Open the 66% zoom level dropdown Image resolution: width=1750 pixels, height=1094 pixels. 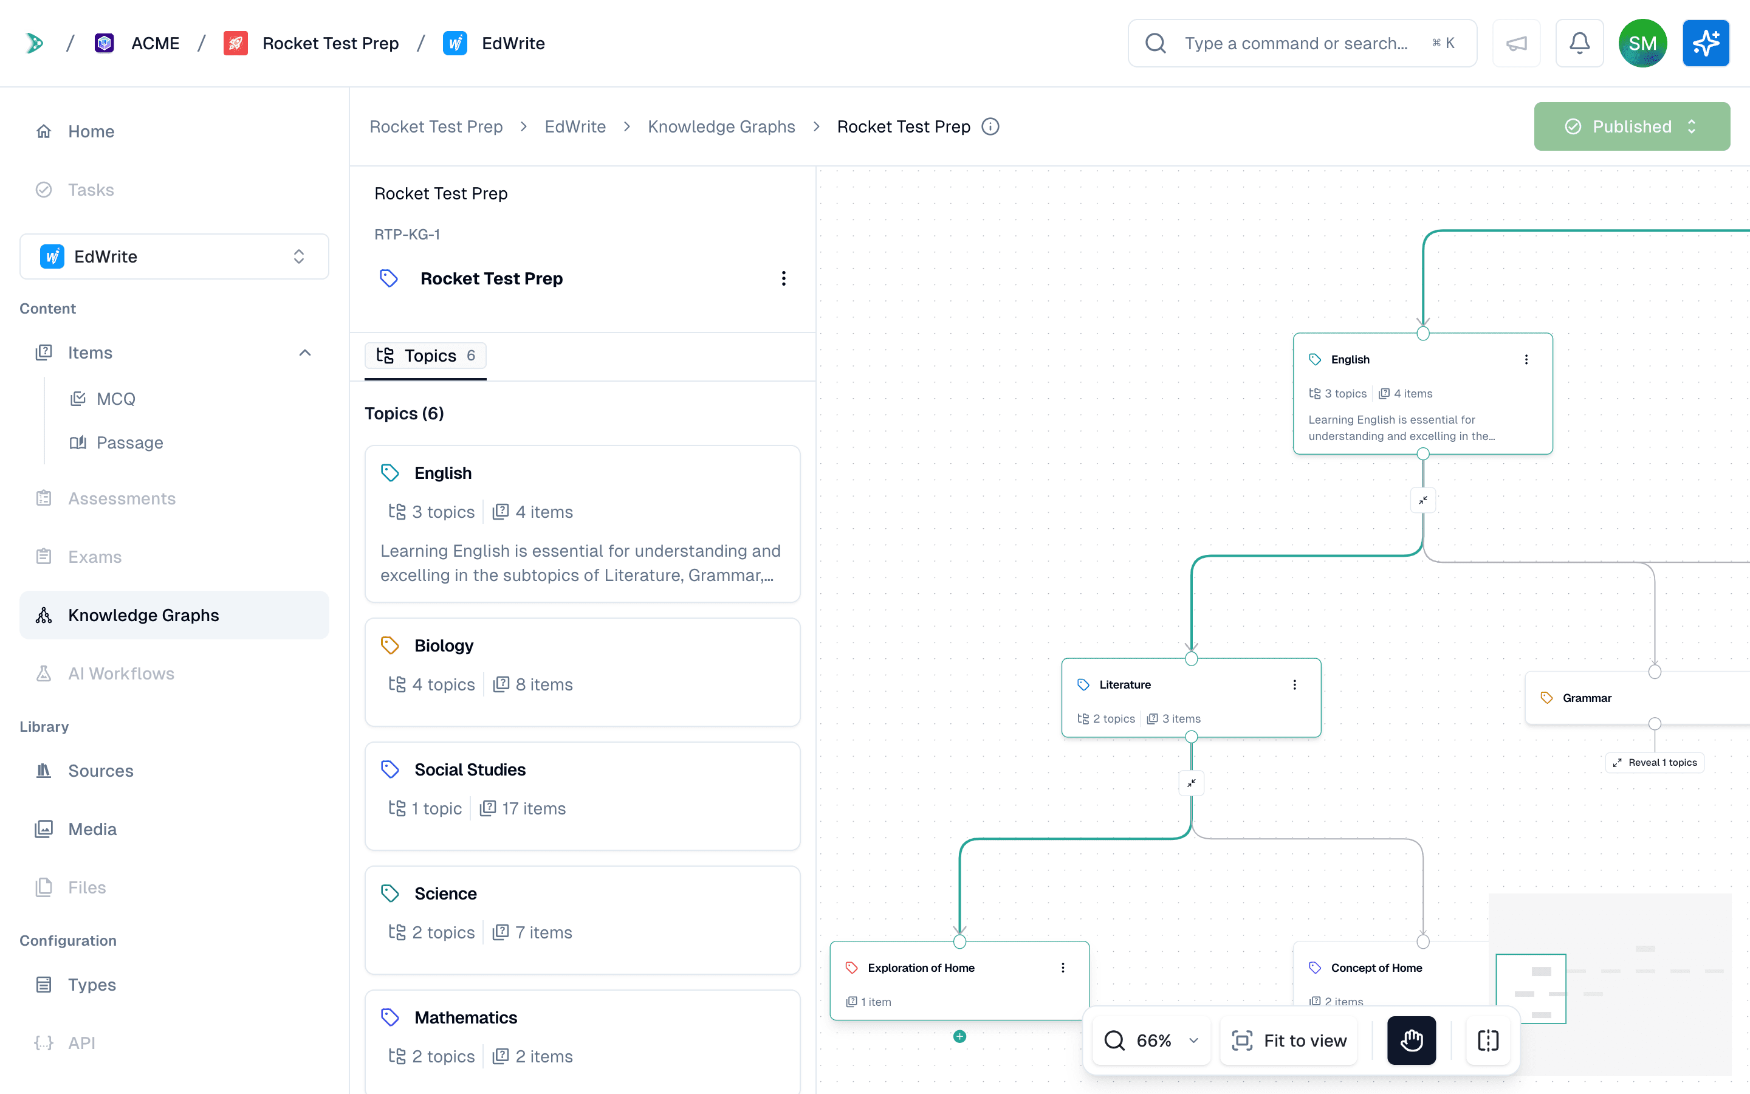(1152, 1041)
